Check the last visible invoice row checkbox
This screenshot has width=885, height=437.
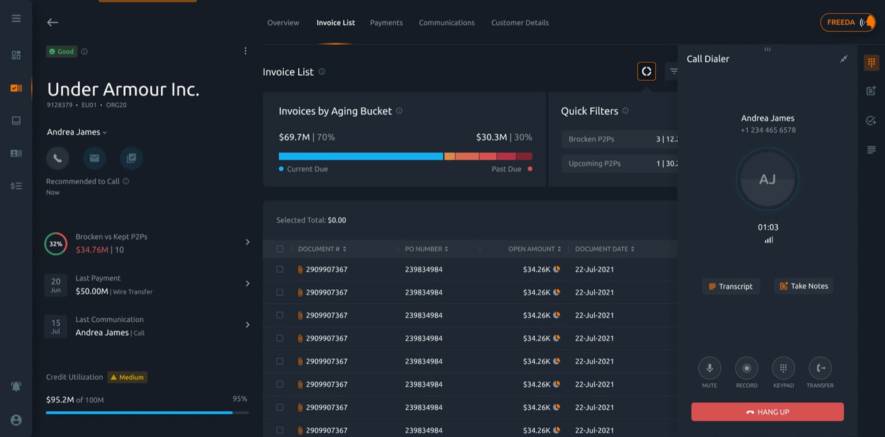point(279,430)
